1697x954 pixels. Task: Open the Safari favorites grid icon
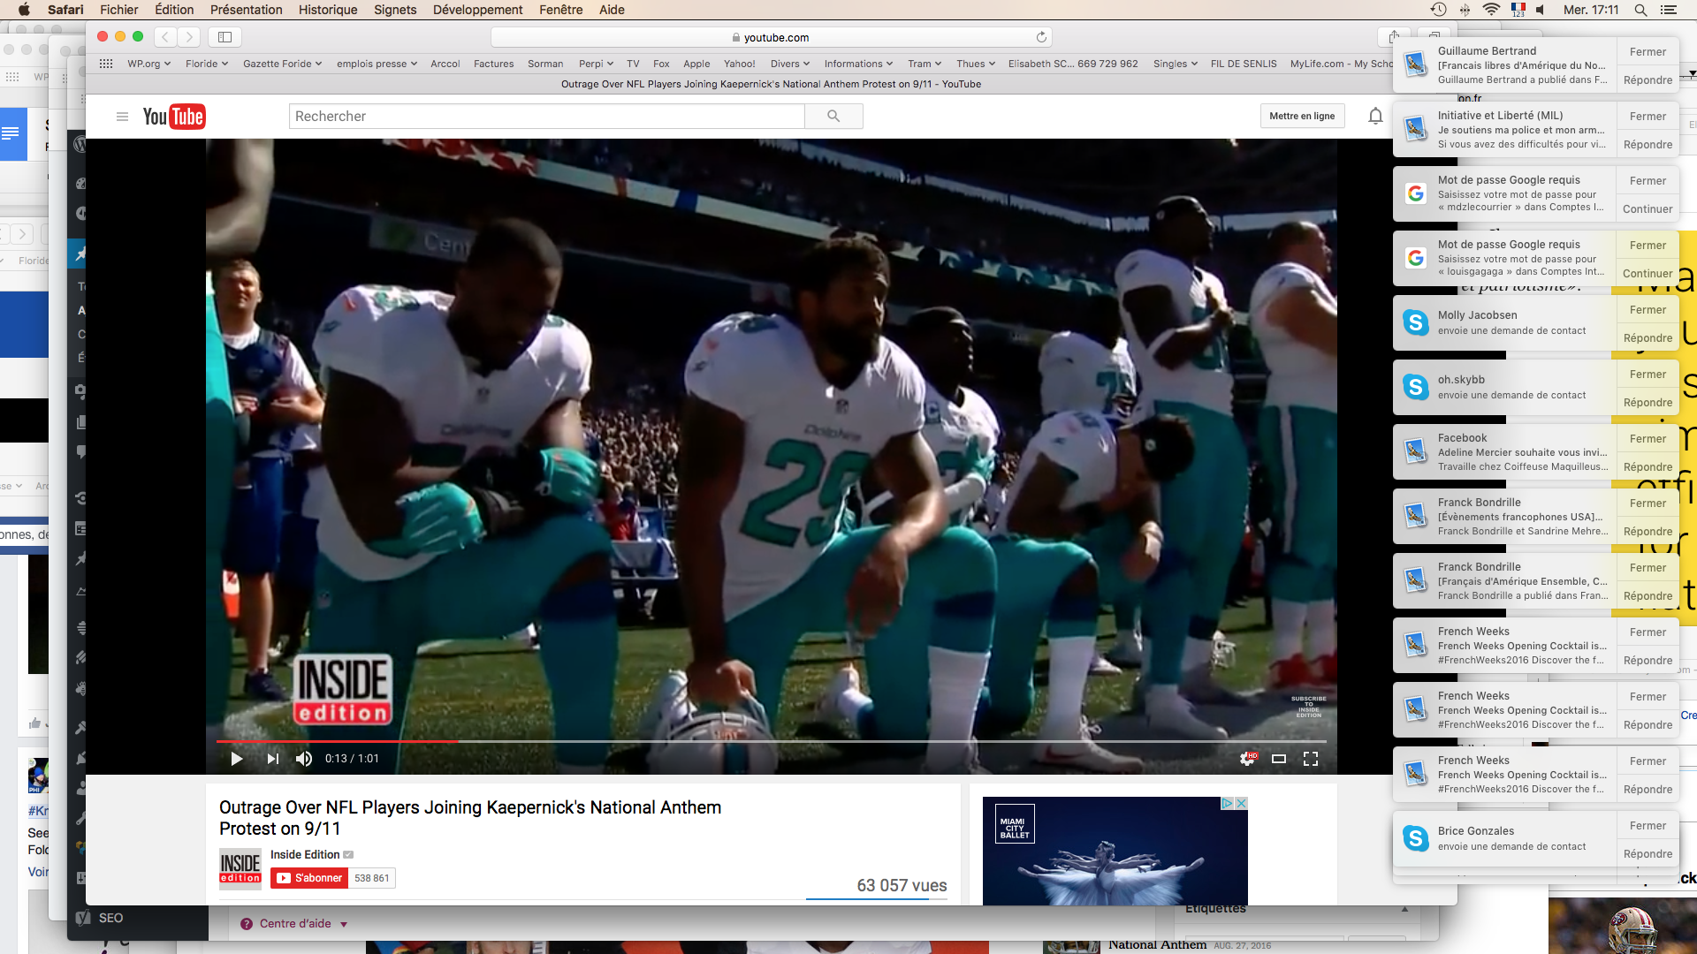[x=106, y=64]
